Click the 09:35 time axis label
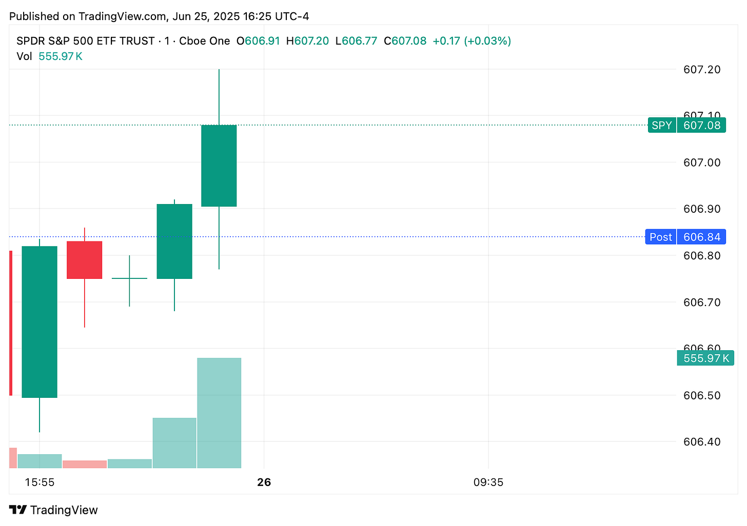This screenshot has width=747, height=526. coord(488,482)
